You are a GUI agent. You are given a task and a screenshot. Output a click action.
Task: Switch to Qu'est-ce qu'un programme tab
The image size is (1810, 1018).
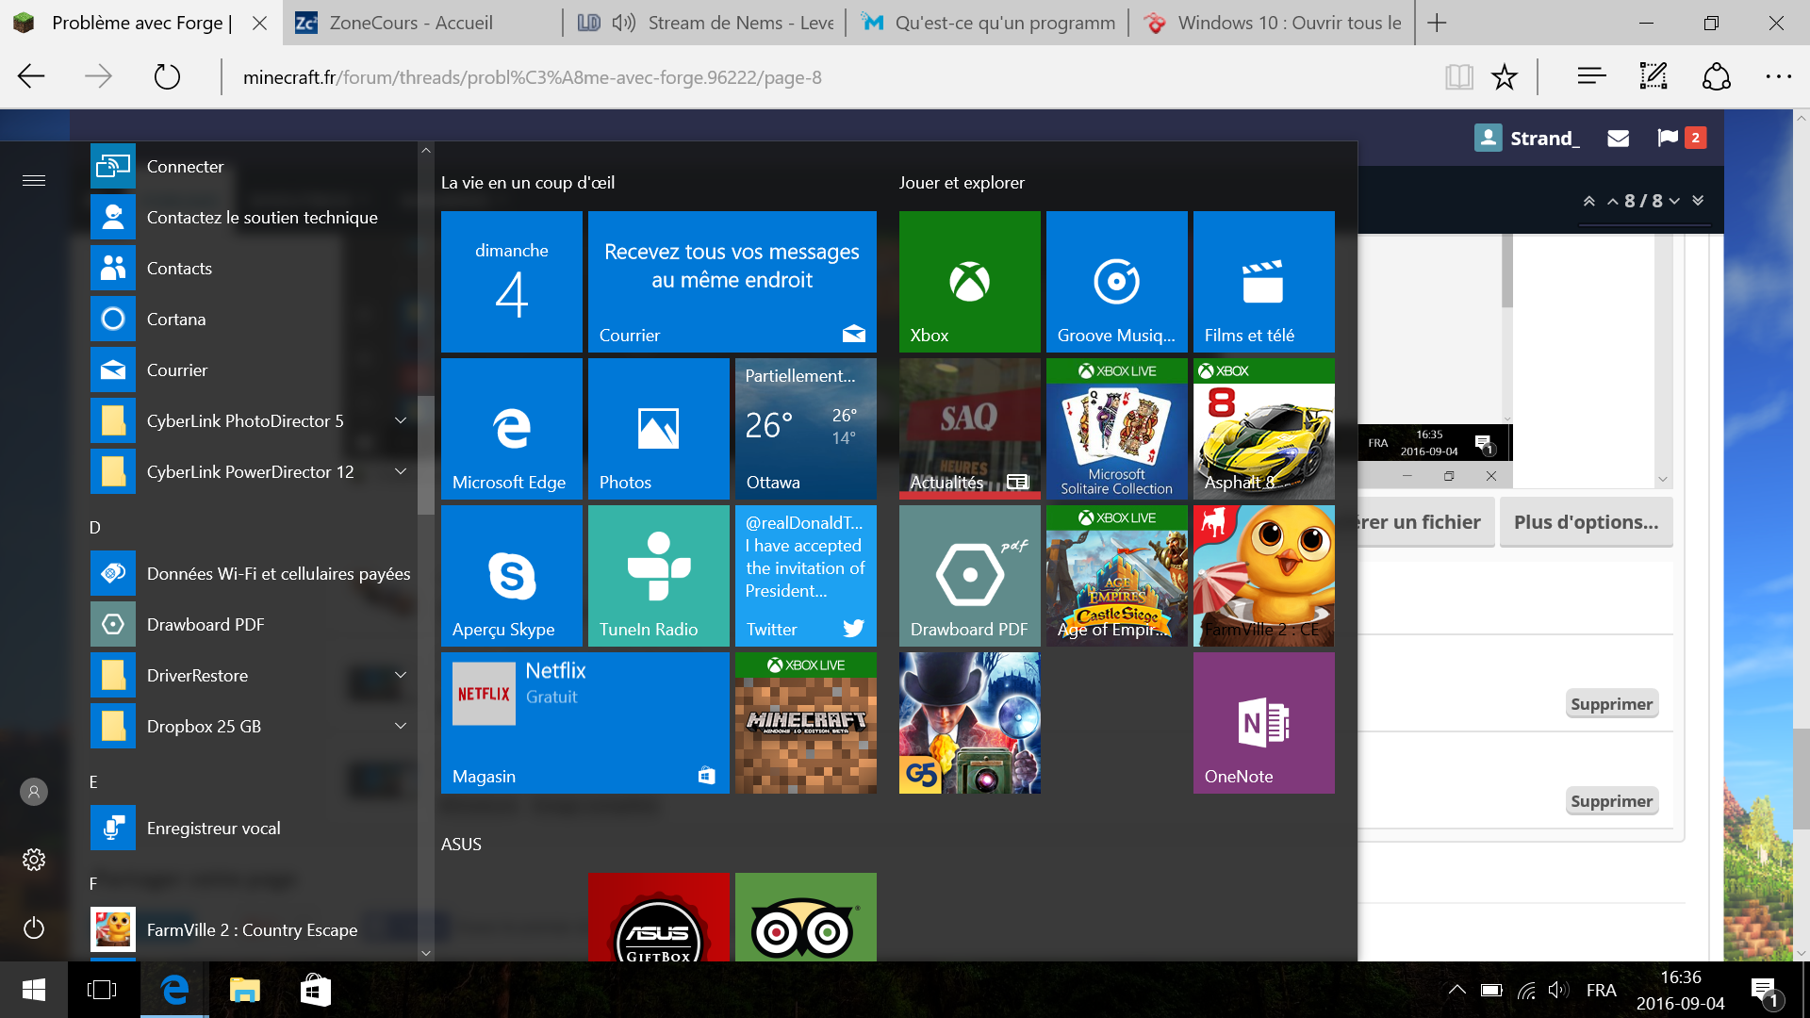[x=987, y=23]
